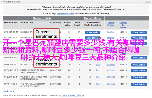View Marks for UMOCB4-15-M Leadership module
152x98 pixels.
(x=93, y=32)
